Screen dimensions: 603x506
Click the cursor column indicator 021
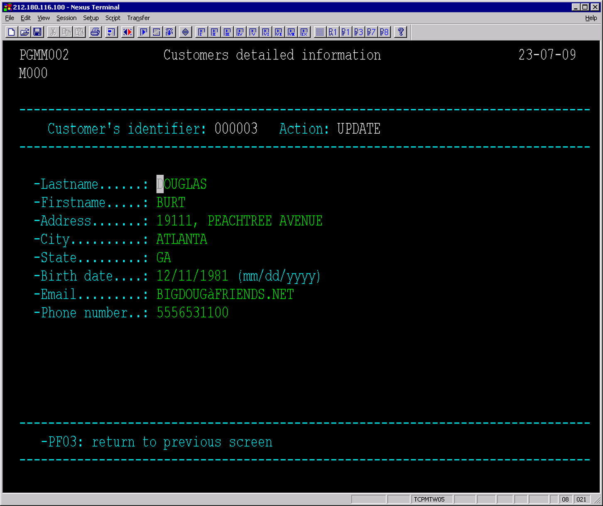pos(581,499)
